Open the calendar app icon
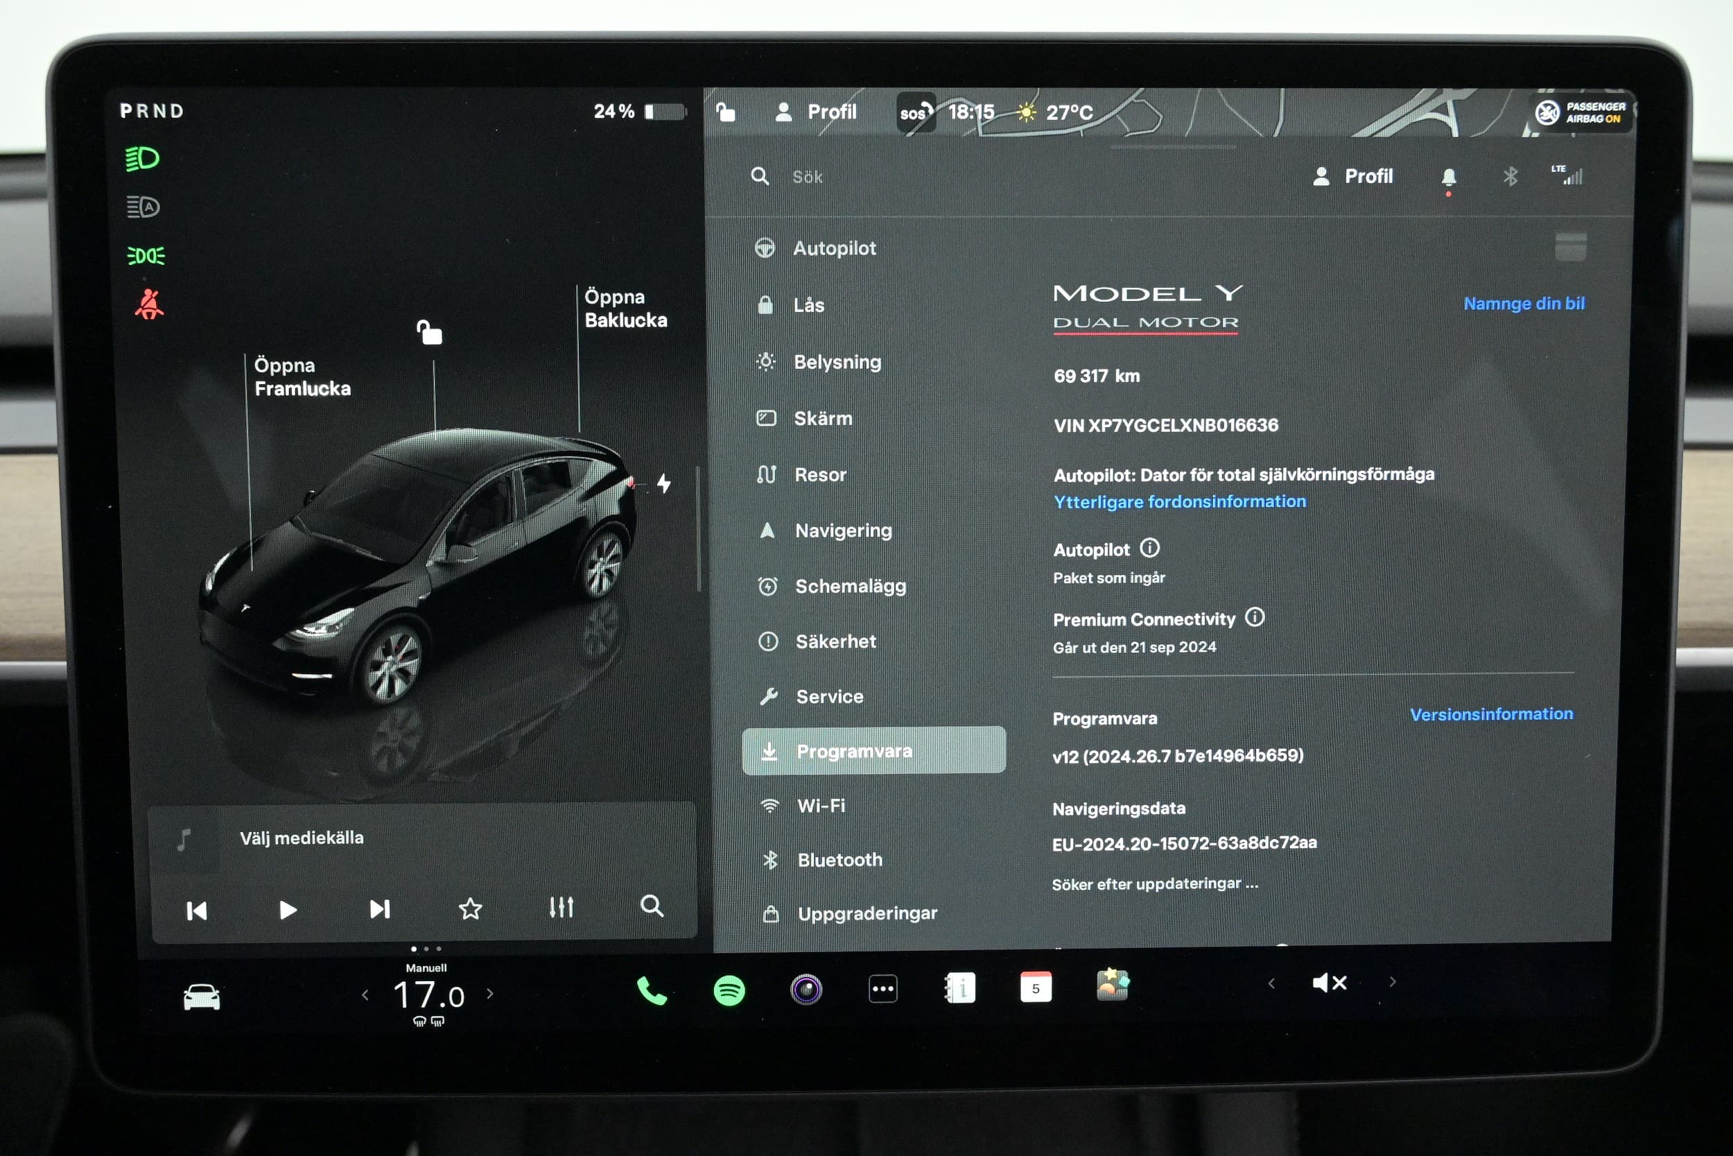 click(x=1035, y=988)
